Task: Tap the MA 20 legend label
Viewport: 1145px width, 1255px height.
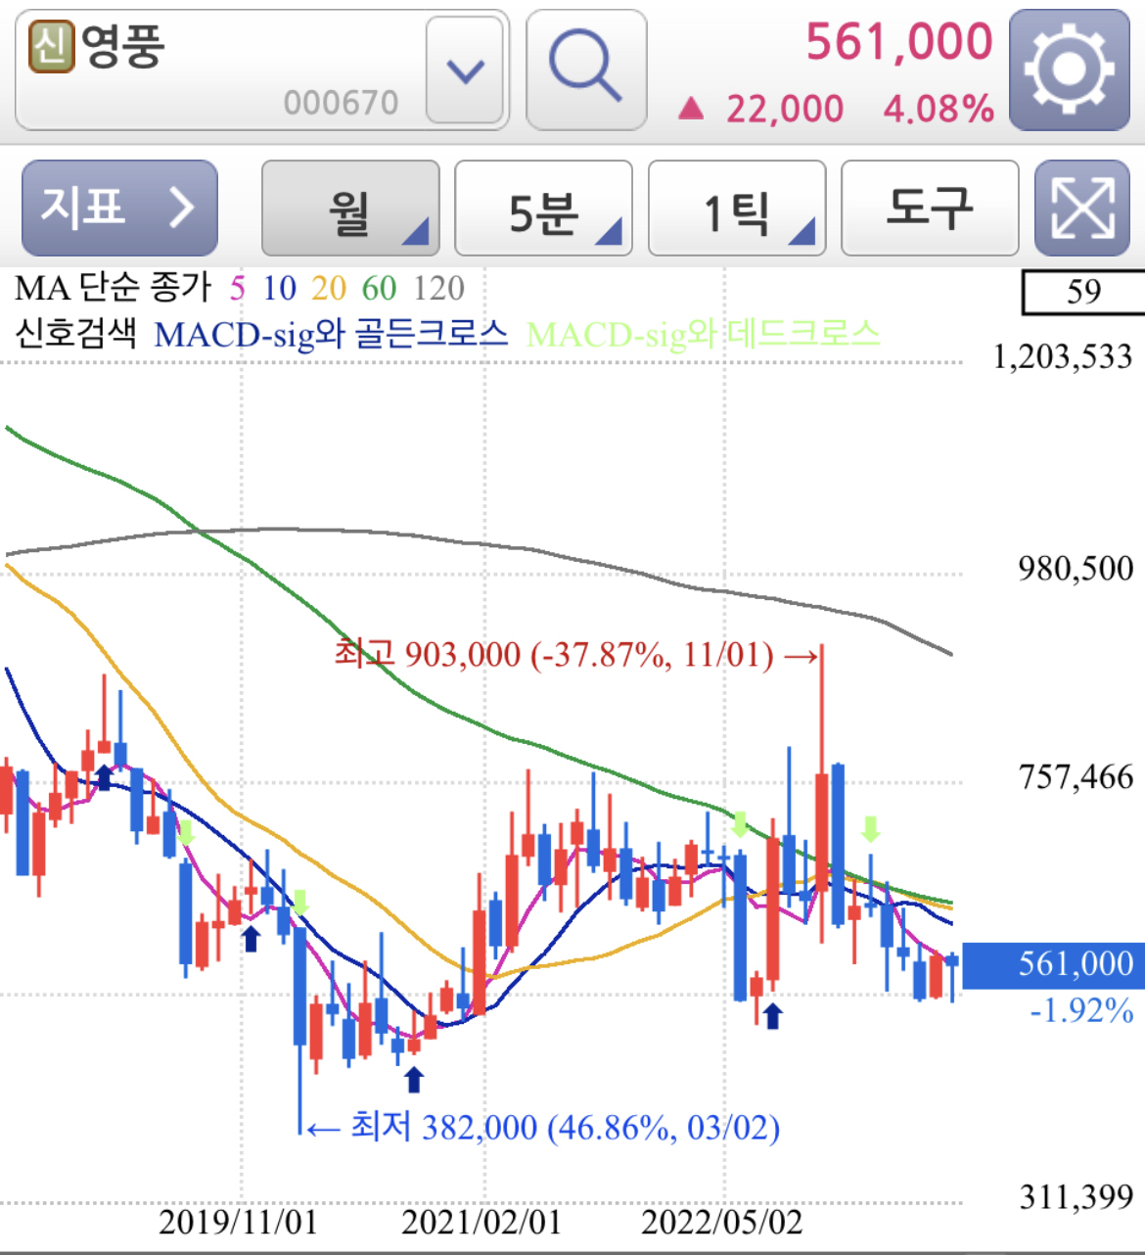Action: tap(329, 288)
